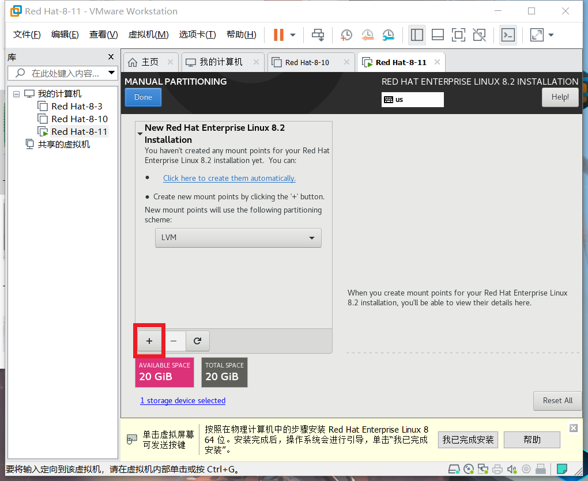Viewport: 588px width, 481px height.
Task: Toggle the thumbnail bar view
Action: [x=438, y=35]
